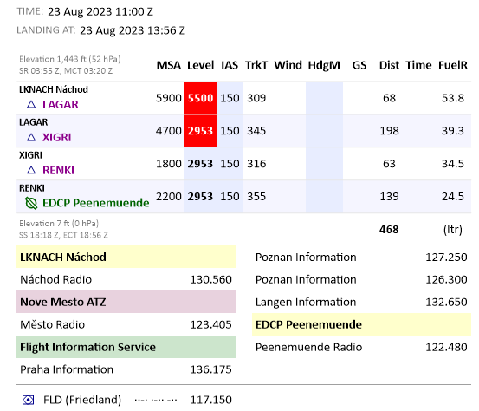Open the LAGAR waypoint link

(x=61, y=105)
